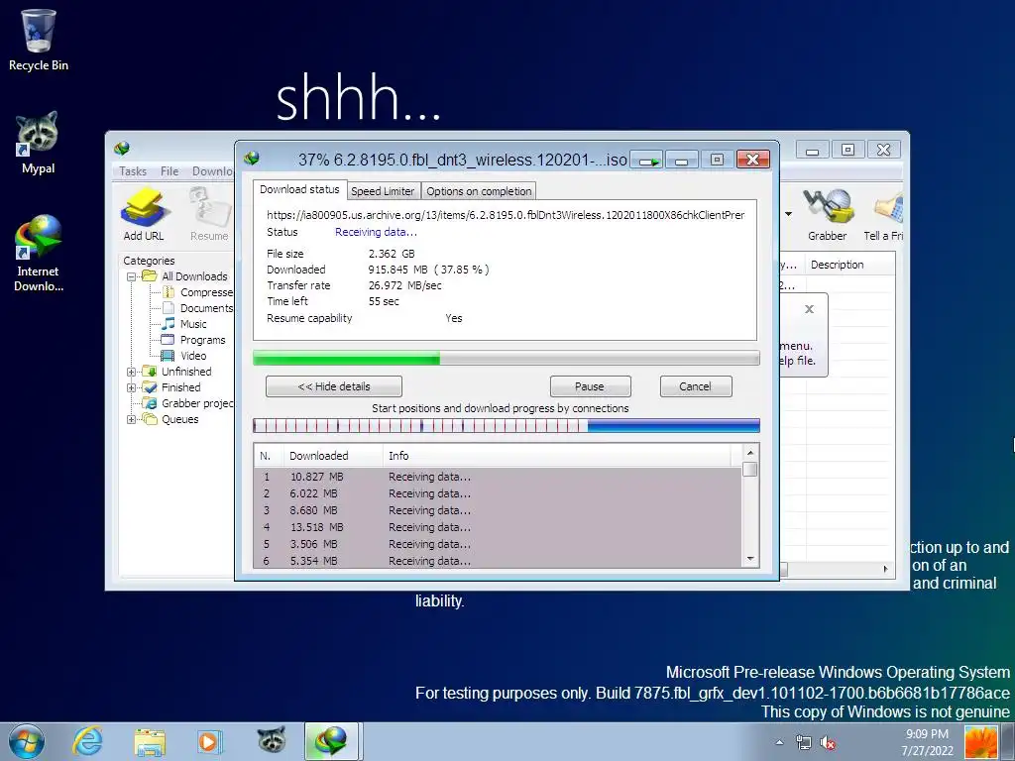Click the Tell a Friend toolbar icon
Image resolution: width=1015 pixels, height=761 pixels.
[x=884, y=214]
